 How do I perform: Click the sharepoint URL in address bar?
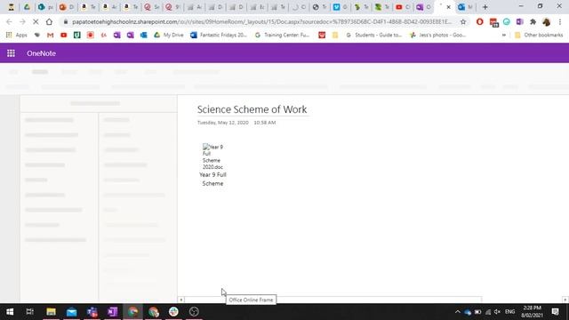[261, 21]
